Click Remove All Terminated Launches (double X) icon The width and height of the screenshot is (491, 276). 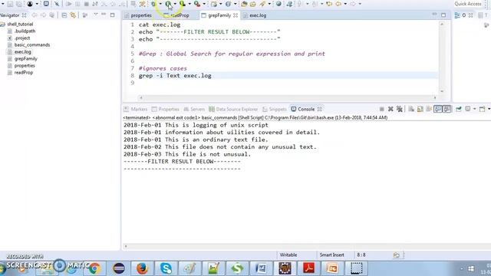399,109
